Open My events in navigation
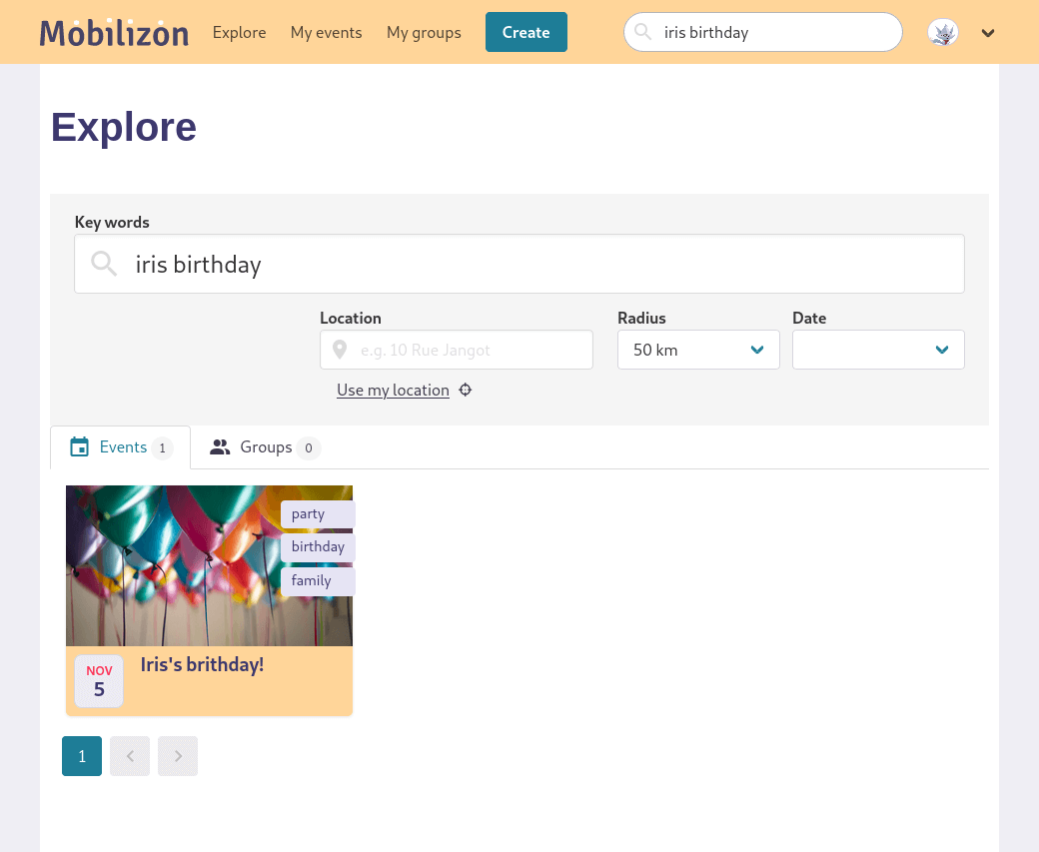1039x852 pixels. [326, 33]
